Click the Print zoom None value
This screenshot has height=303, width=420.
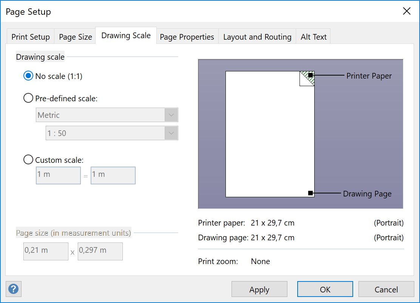260,261
